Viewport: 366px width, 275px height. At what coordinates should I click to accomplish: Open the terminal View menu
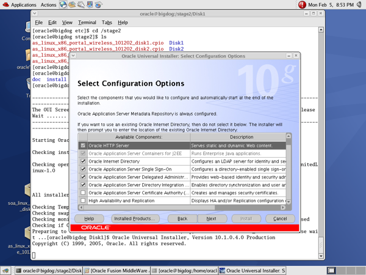tap(67, 23)
